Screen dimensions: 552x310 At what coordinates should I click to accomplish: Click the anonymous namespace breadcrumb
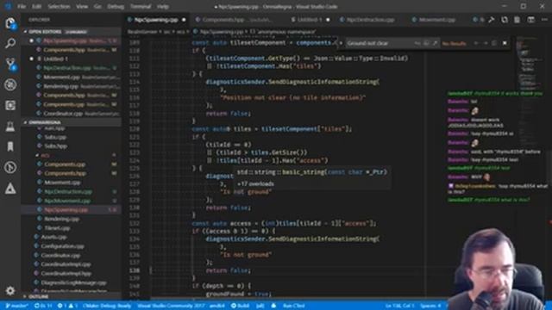(283, 32)
